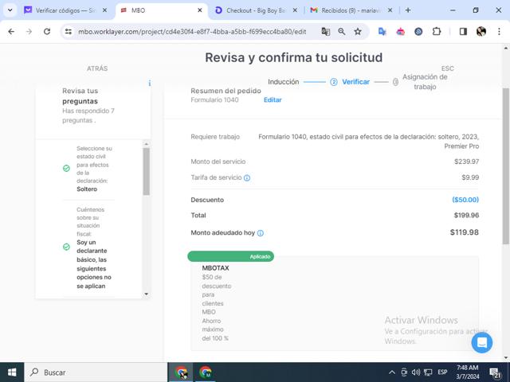Click the questions list scrollbar thumb
Image resolution: width=510 pixels, height=382 pixels.
click(146, 172)
